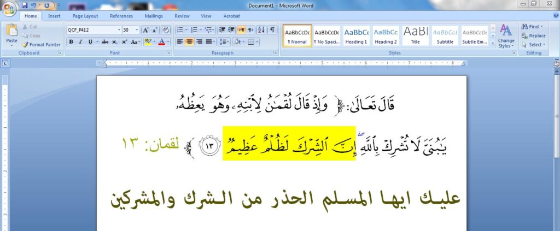
Task: Open the font size dropdown
Action: [137, 30]
